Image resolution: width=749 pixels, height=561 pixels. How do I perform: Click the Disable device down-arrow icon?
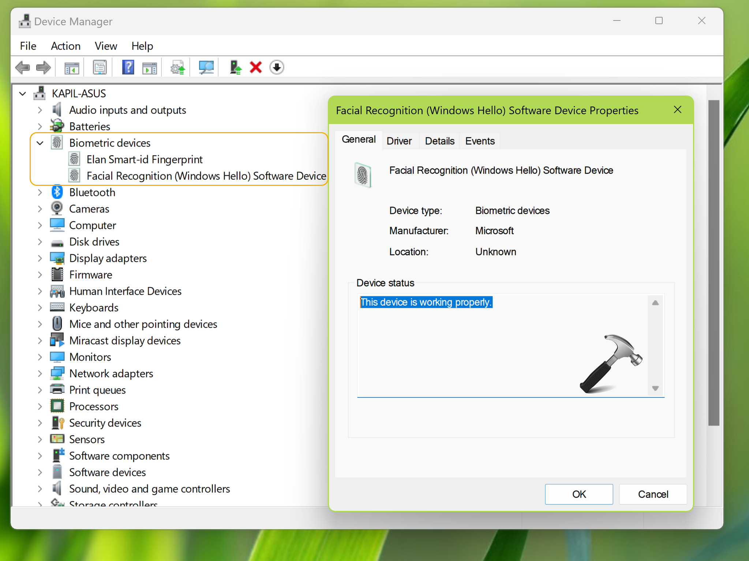tap(277, 68)
